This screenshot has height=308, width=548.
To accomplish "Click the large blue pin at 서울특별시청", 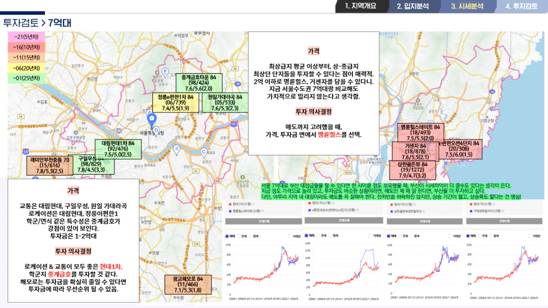I will pos(152,119).
